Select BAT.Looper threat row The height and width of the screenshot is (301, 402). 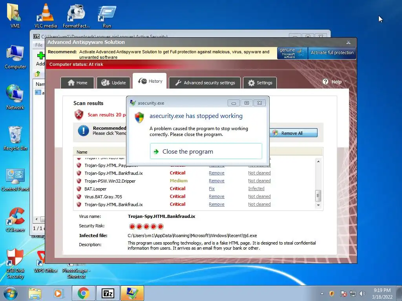point(194,189)
